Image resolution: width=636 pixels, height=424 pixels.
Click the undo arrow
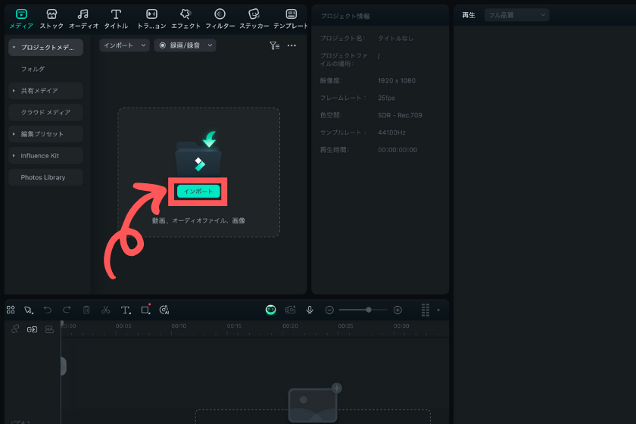pos(48,310)
